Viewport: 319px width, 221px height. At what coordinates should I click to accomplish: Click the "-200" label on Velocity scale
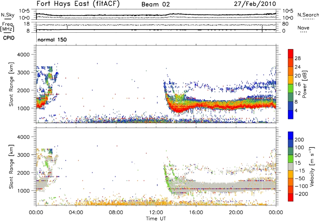coord(301,194)
